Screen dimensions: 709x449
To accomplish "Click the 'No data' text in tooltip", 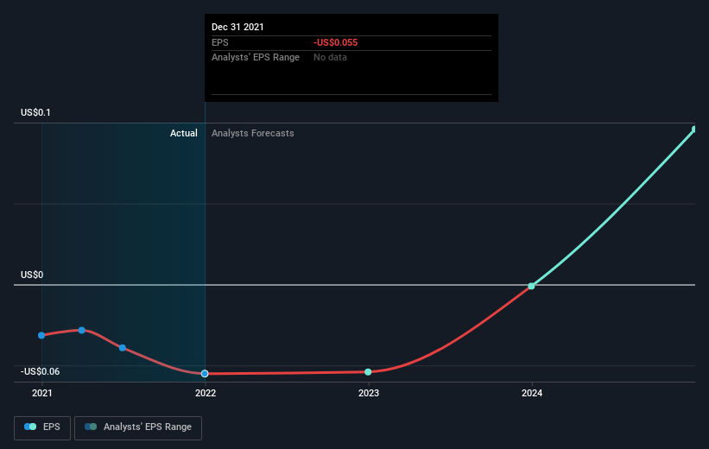I will [330, 58].
